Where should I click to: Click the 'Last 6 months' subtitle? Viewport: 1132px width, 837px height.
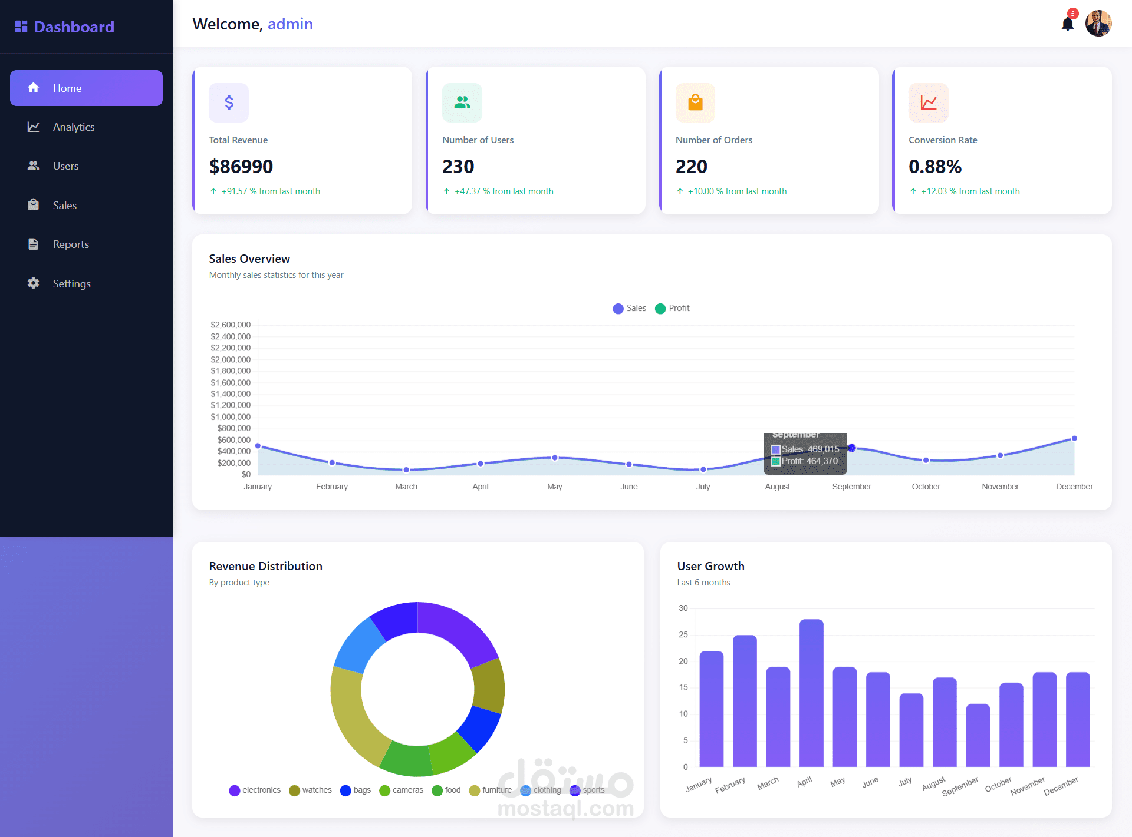click(x=703, y=583)
